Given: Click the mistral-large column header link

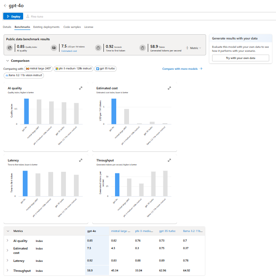Looking at the screenshot, I should [x=121, y=231].
